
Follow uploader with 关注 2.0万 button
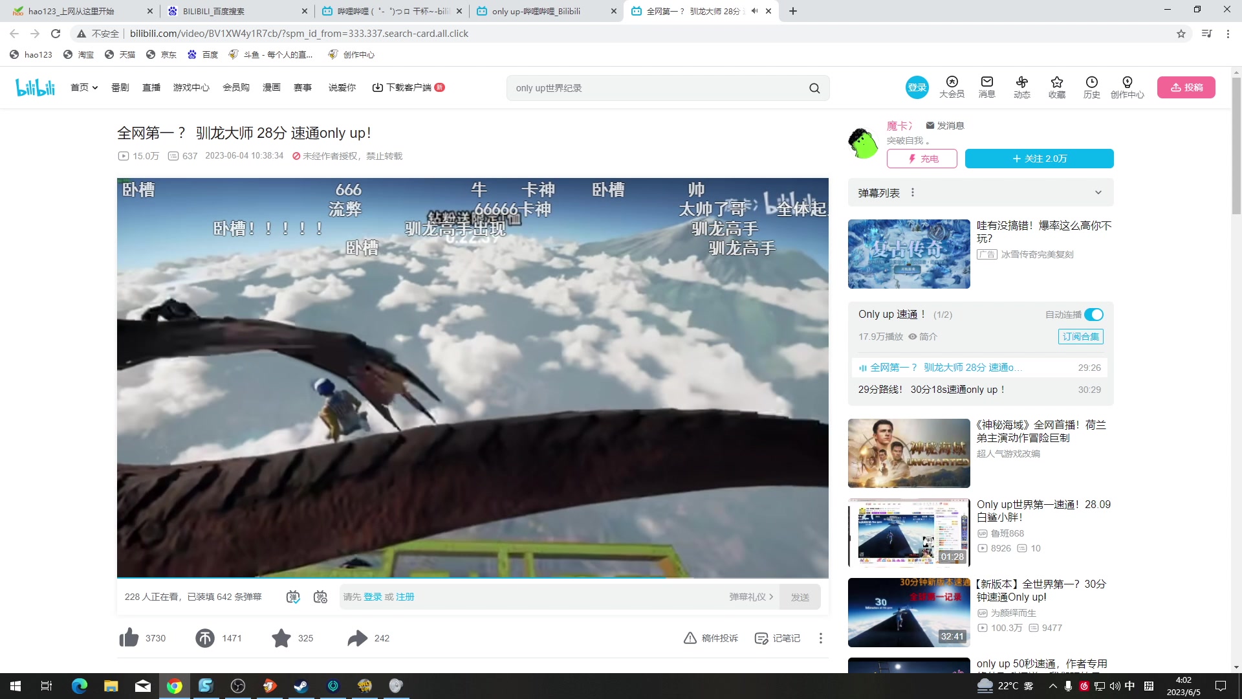coord(1039,159)
